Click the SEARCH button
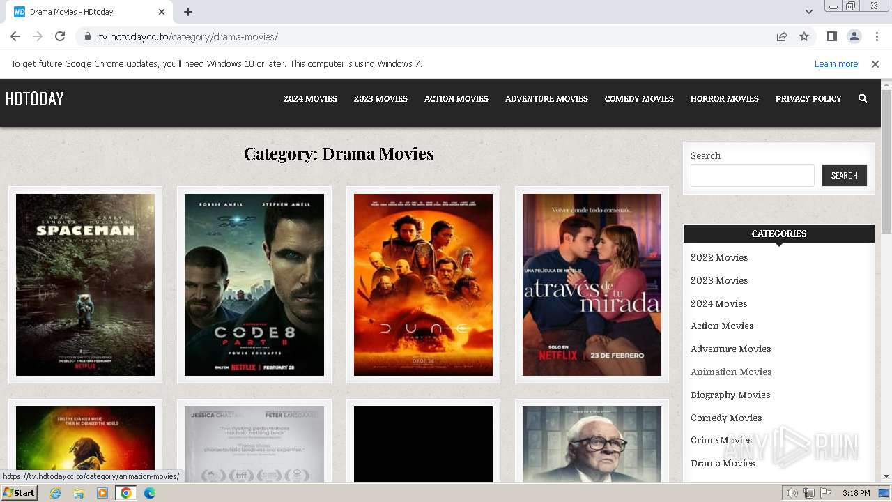Image resolution: width=892 pixels, height=502 pixels. [x=844, y=175]
